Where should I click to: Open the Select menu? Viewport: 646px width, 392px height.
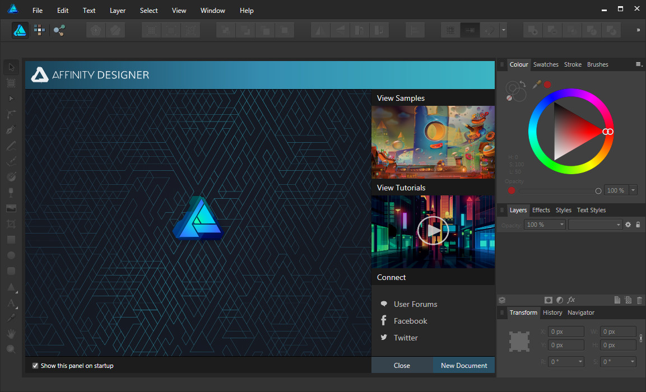pos(148,10)
